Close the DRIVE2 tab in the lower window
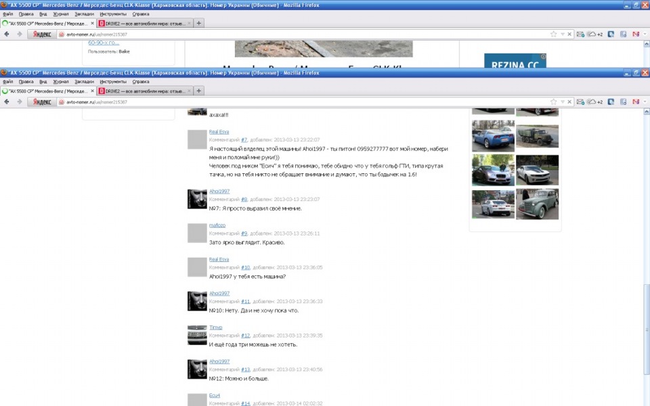The image size is (650, 406). pyautogui.click(x=189, y=91)
